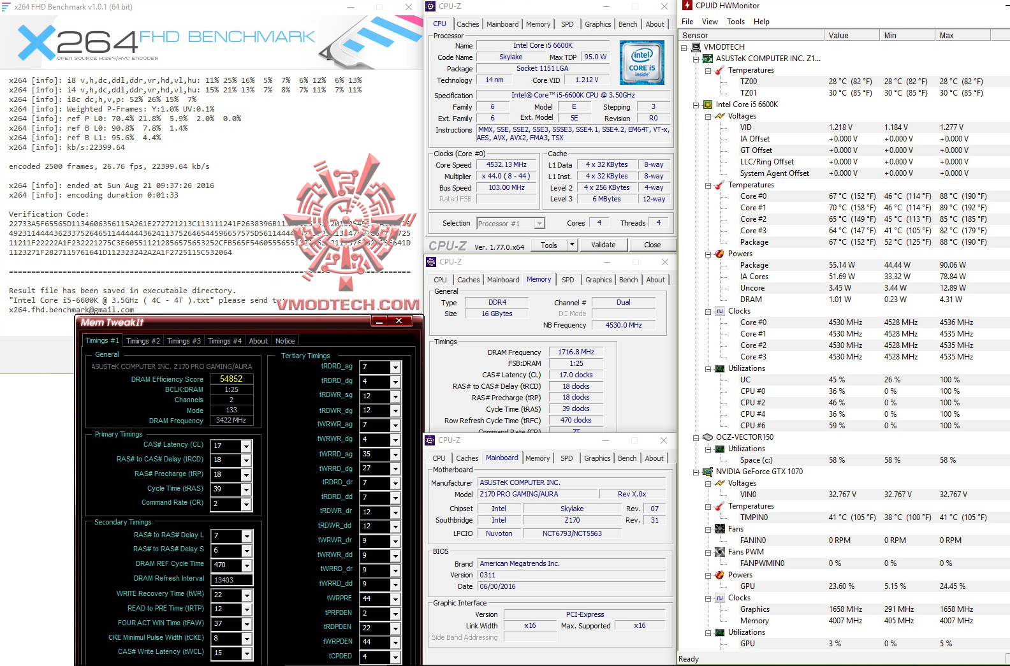The image size is (1010, 666).
Task: Click the DRAM Frequency value 1716.8 MHz
Action: (x=576, y=352)
